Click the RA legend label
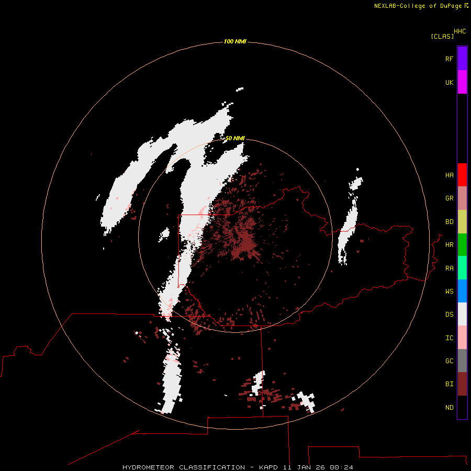This screenshot has width=471, height=471. point(449,268)
